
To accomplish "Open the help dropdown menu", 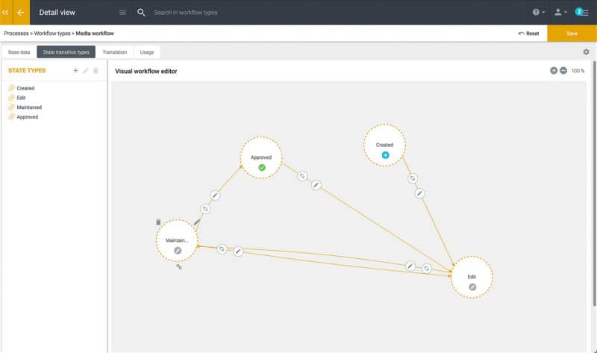I will [538, 12].
